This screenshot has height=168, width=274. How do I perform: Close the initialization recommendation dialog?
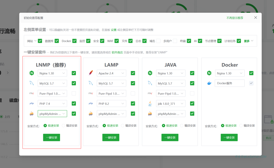[x=255, y=17]
